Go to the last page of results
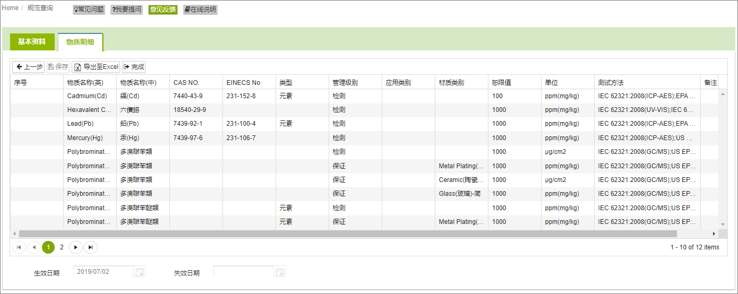The height and width of the screenshot is (294, 738). click(91, 247)
